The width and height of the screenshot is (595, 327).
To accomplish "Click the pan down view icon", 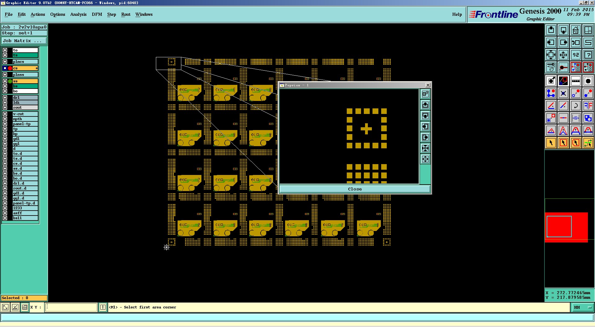I will pos(563,30).
